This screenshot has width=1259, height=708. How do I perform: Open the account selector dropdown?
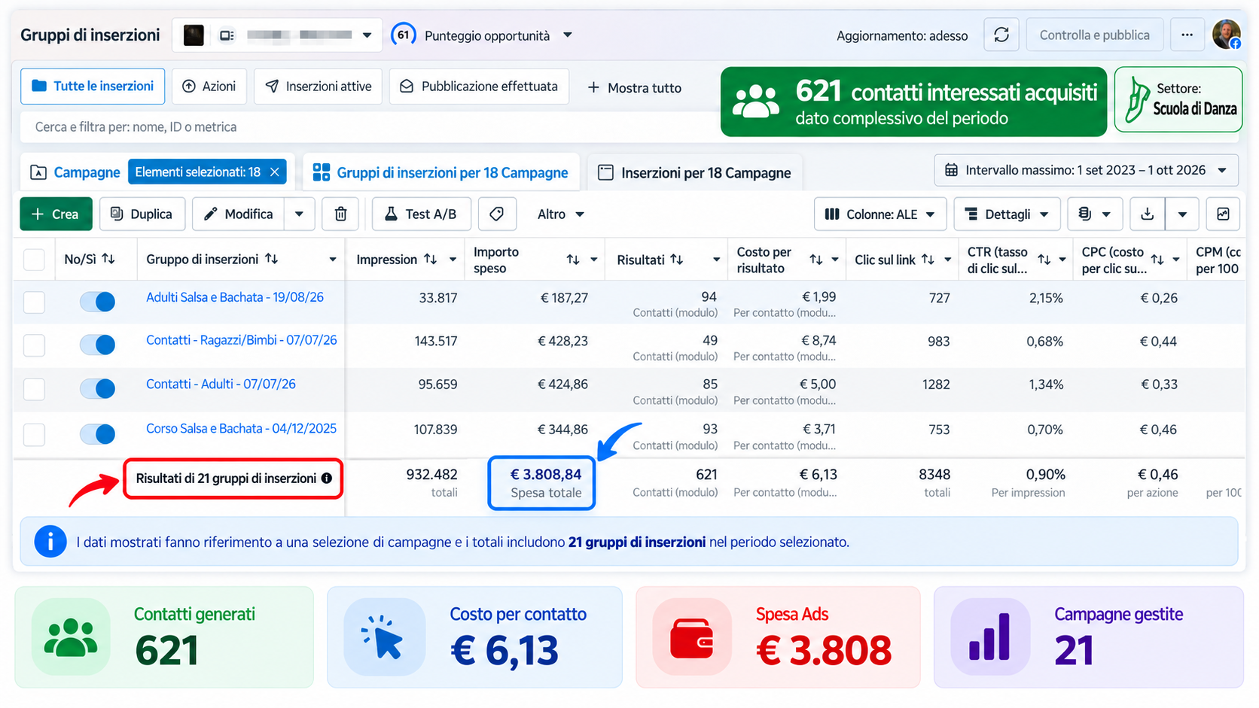[x=277, y=35]
